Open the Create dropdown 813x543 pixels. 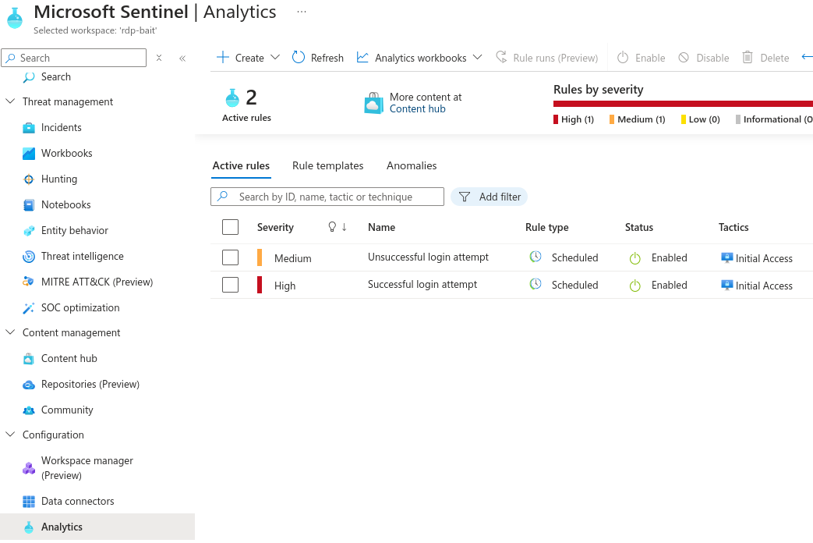click(x=249, y=58)
